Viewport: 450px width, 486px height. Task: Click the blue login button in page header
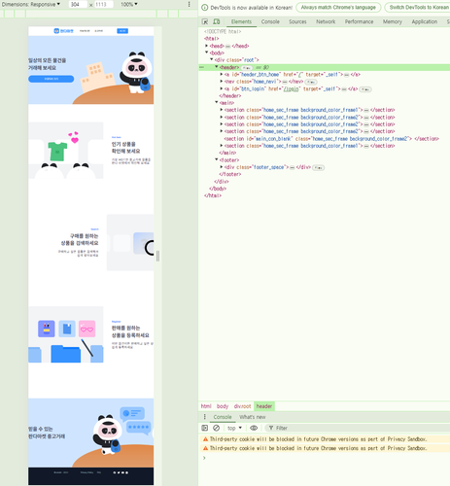[x=122, y=31]
